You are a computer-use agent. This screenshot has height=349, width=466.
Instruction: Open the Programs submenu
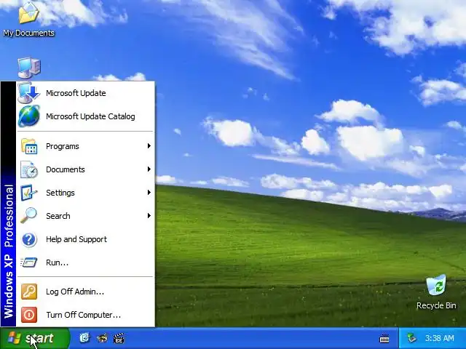(x=86, y=146)
